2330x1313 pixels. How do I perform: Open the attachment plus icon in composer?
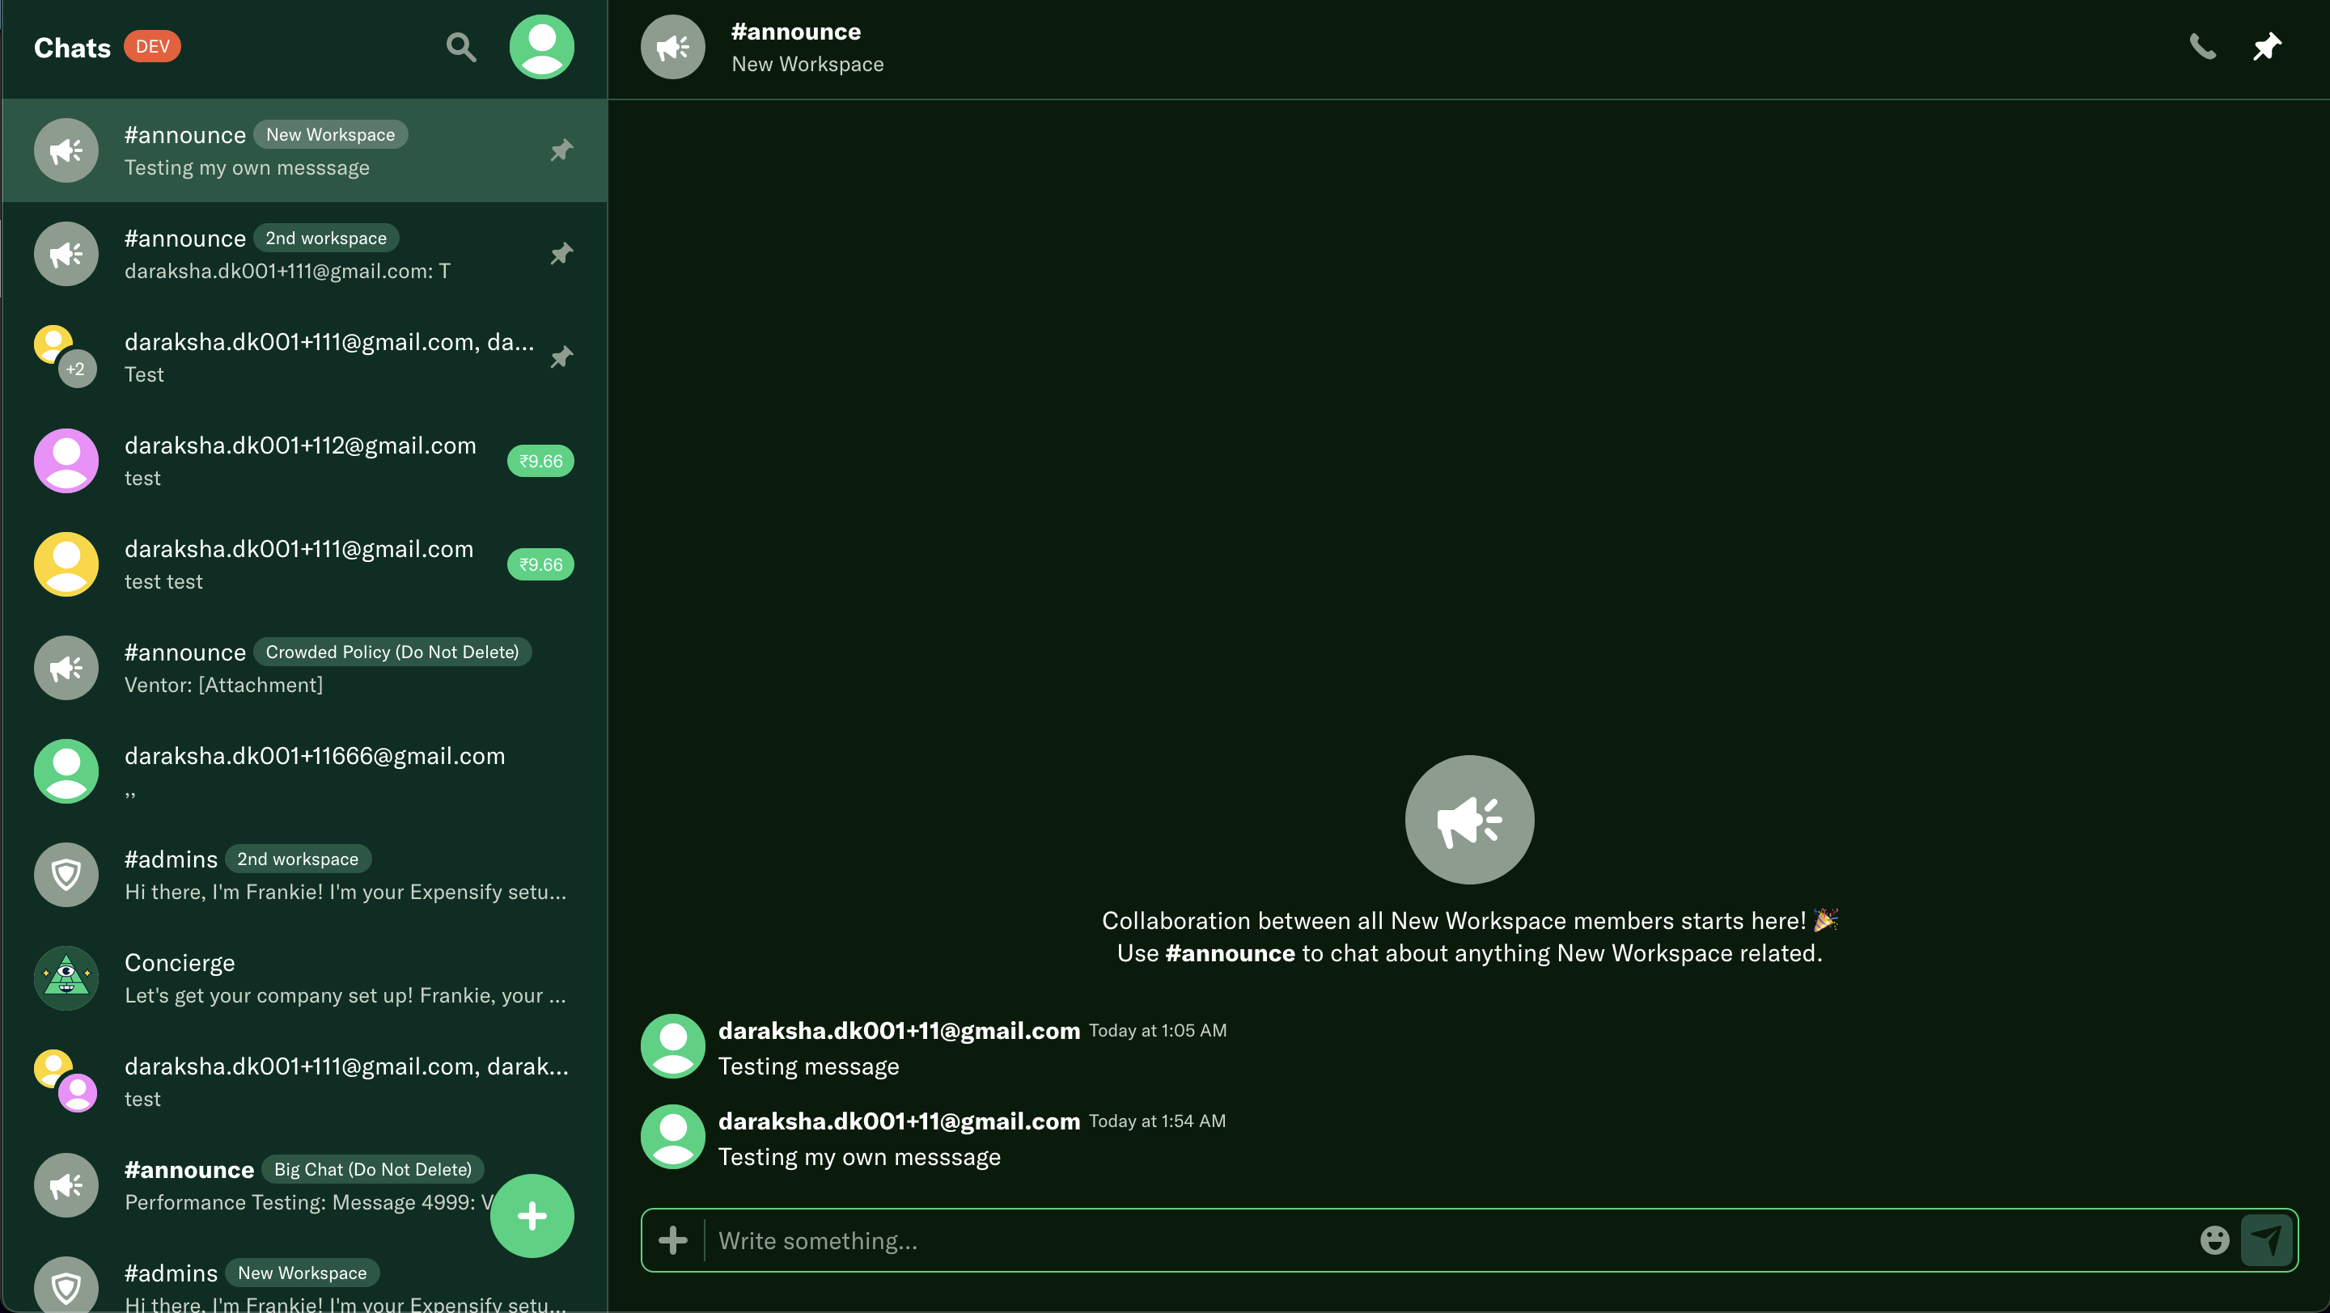pos(672,1239)
